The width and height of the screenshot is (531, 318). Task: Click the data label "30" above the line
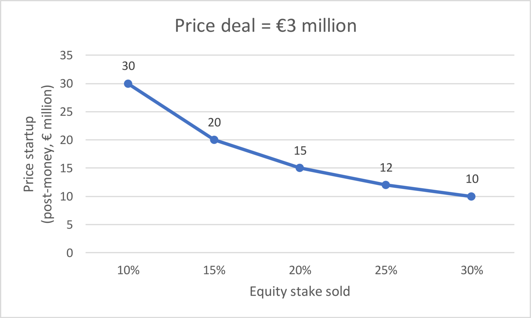(x=128, y=66)
